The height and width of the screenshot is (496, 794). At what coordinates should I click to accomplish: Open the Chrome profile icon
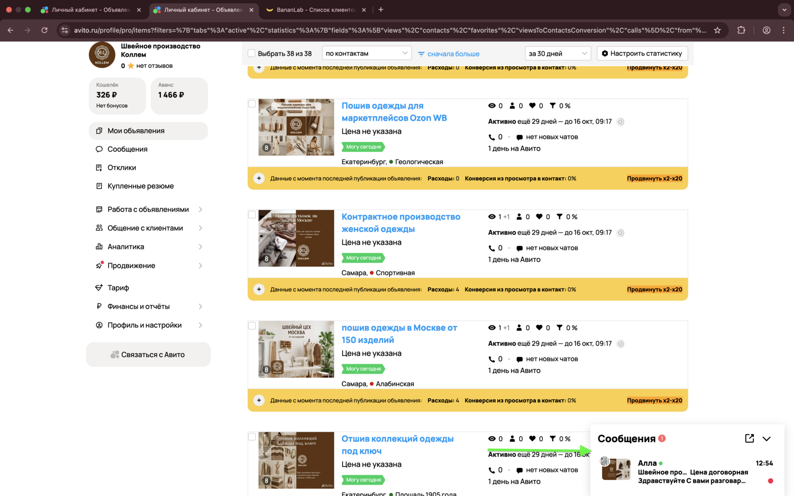coord(767,30)
